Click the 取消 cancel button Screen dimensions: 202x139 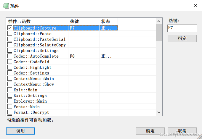(x=182, y=131)
